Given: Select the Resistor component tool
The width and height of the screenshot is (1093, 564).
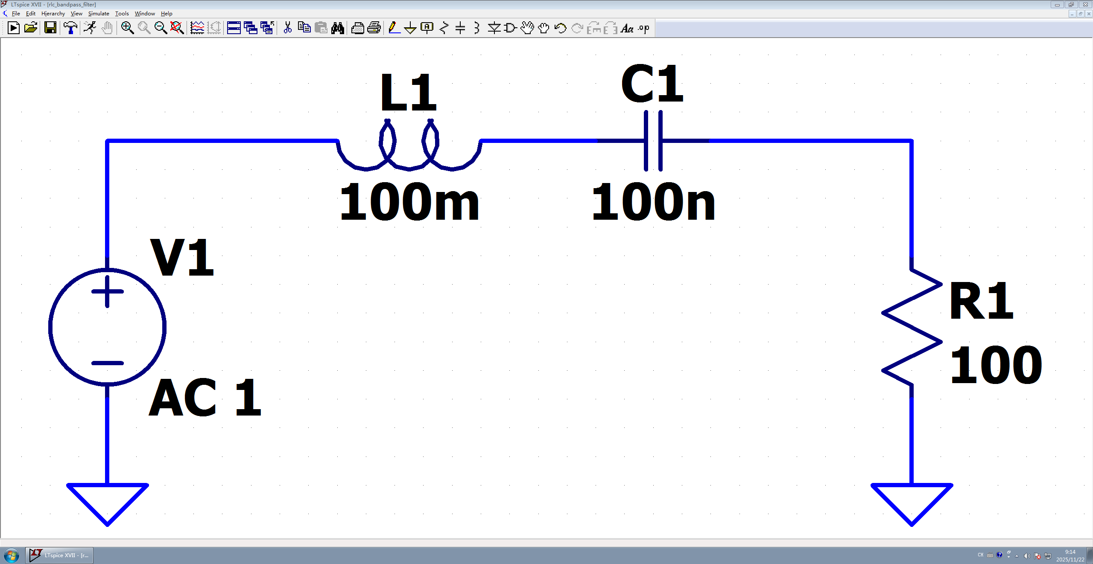Looking at the screenshot, I should click(x=444, y=28).
